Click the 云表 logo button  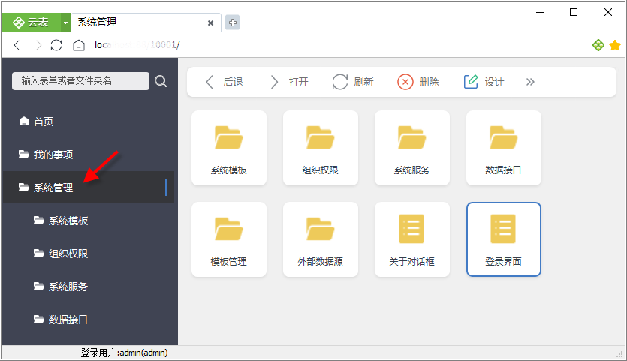(32, 23)
